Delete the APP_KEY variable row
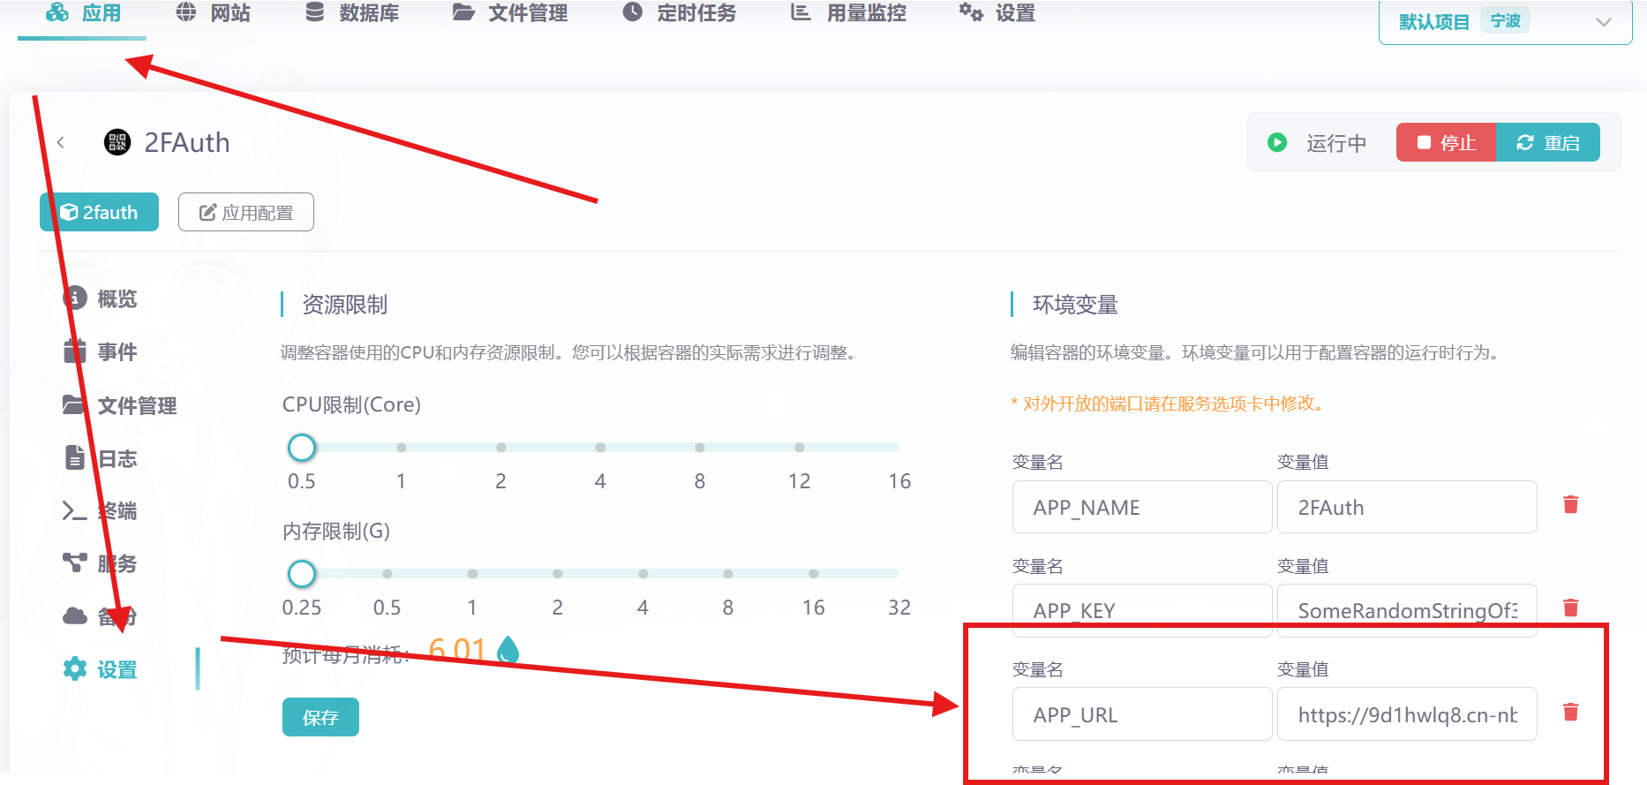The height and width of the screenshot is (785, 1647). tap(1570, 608)
